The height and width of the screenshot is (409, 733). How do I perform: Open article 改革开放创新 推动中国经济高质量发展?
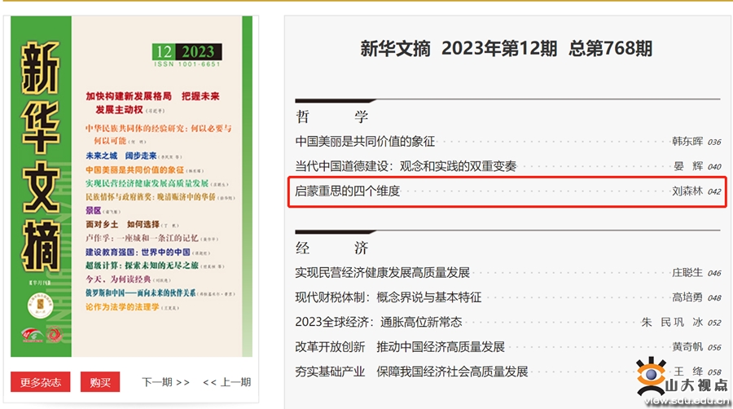(400, 346)
